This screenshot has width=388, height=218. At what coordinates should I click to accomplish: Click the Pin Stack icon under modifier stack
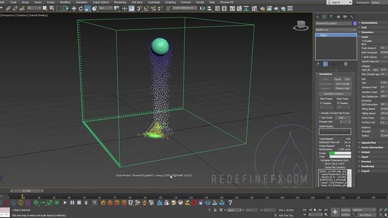[x=318, y=64]
